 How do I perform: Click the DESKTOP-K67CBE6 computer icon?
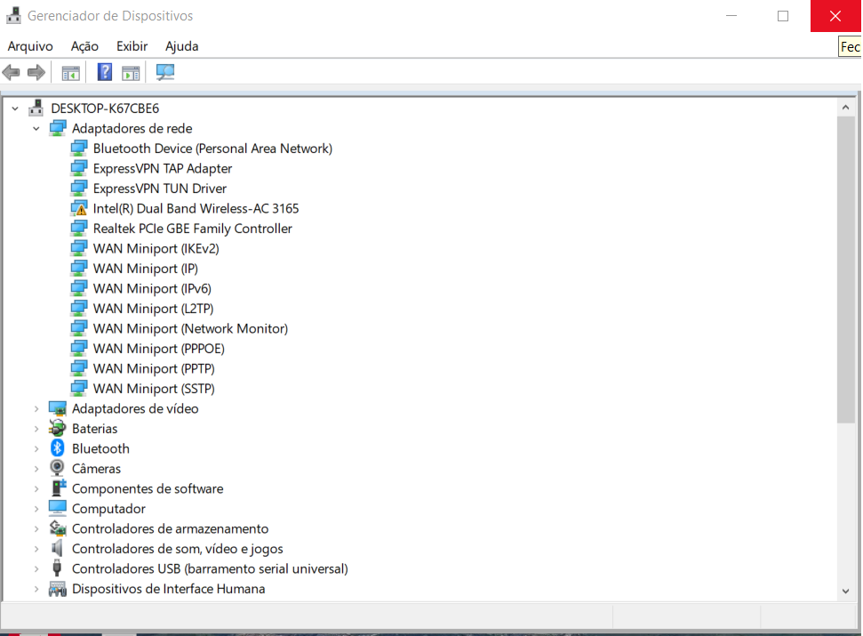36,108
